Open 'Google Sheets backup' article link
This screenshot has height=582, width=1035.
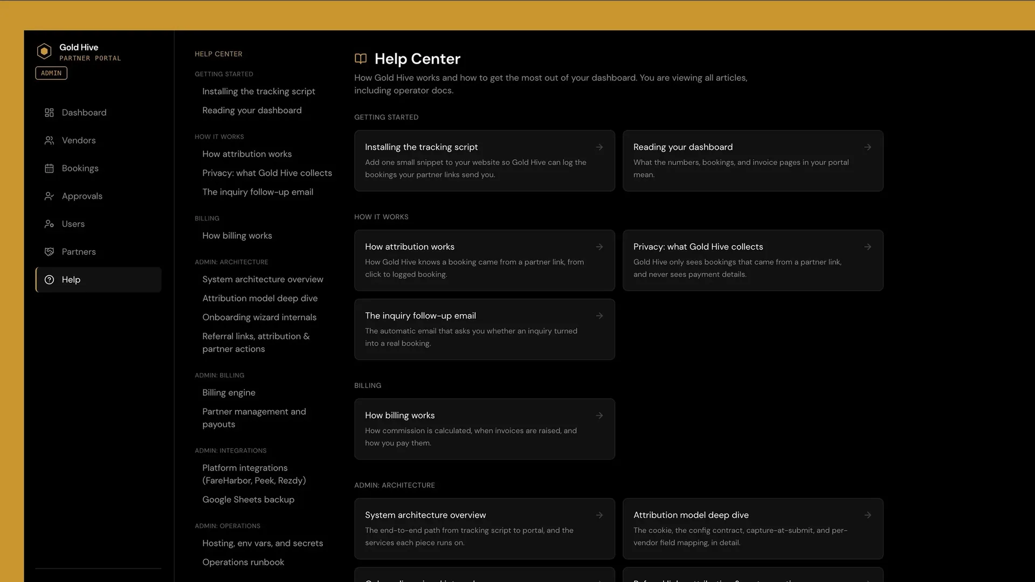(x=248, y=500)
